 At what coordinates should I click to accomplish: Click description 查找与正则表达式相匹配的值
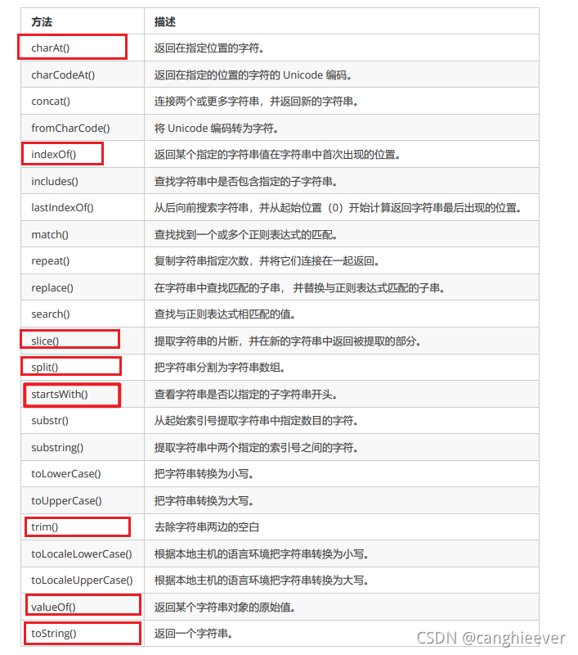(x=225, y=314)
